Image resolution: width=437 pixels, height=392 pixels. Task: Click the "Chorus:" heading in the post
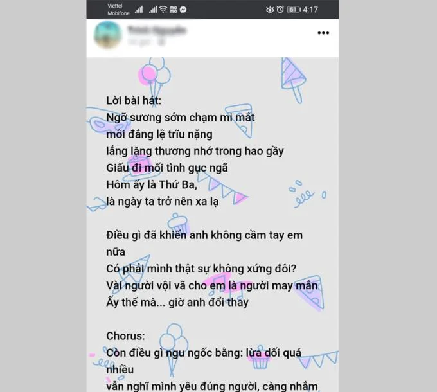(125, 336)
